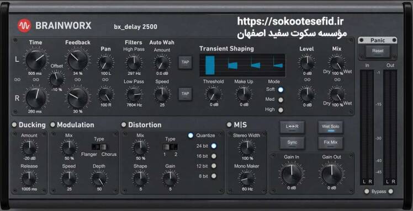Select the Med transient mode

click(281, 100)
